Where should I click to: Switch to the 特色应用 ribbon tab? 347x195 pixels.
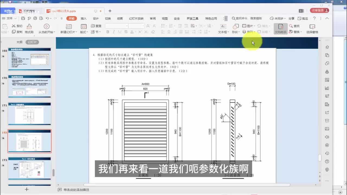click(211, 18)
